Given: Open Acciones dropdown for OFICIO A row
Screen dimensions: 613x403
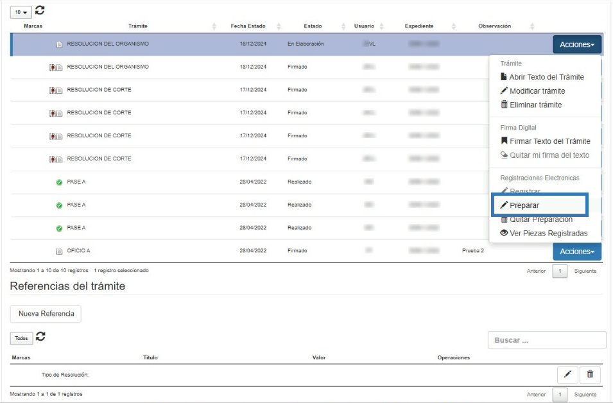Looking at the screenshot, I should (x=576, y=252).
